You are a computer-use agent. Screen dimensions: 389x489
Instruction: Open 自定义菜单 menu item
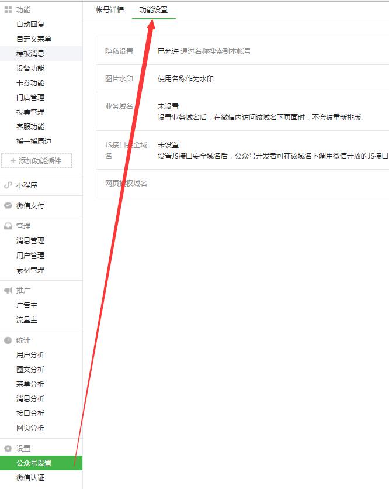click(34, 39)
